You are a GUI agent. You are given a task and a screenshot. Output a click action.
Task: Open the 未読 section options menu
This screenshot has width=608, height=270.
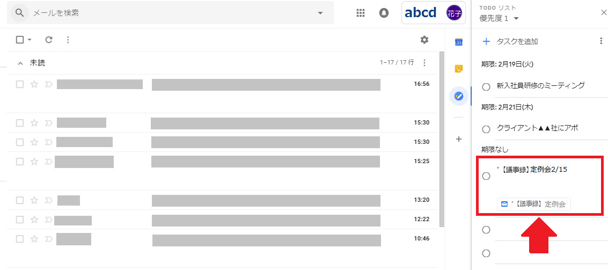coord(424,63)
